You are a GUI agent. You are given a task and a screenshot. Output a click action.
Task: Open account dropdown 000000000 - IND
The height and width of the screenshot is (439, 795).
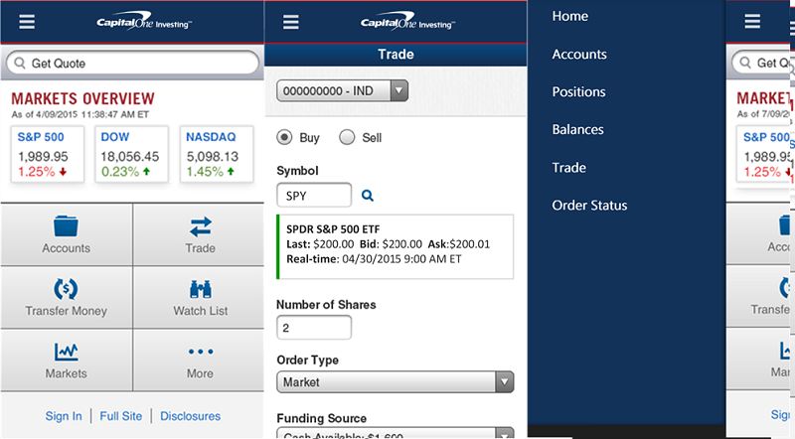click(342, 90)
